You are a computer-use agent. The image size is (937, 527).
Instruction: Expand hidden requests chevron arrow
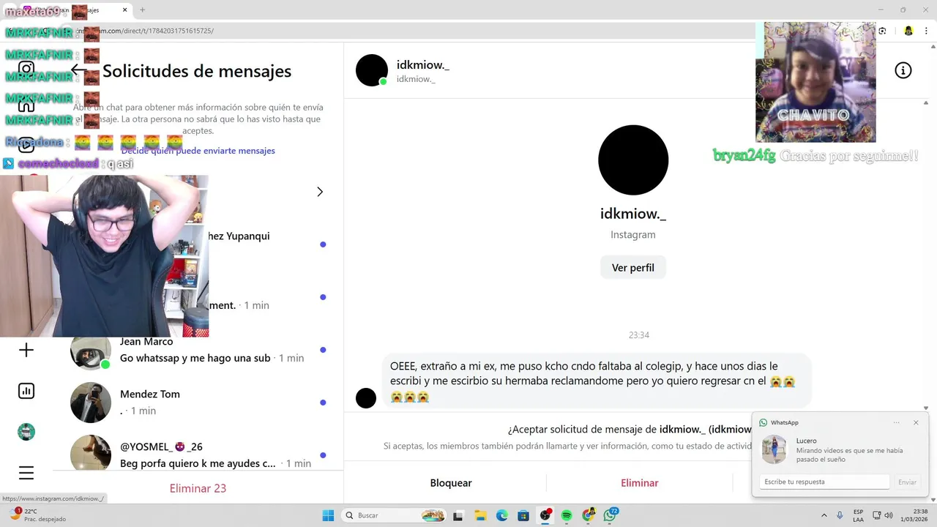(x=320, y=192)
